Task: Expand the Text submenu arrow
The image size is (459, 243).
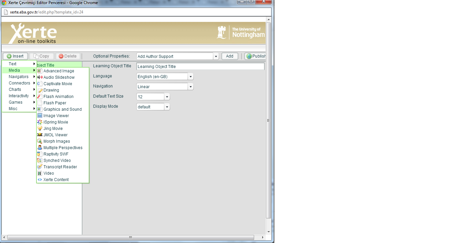Action: pyautogui.click(x=34, y=64)
